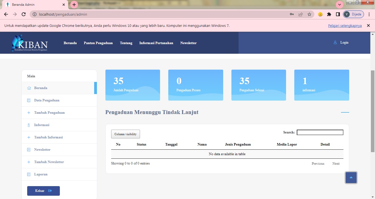
Task: Switch to the Informasi Pertanahan menu
Action: [156, 43]
